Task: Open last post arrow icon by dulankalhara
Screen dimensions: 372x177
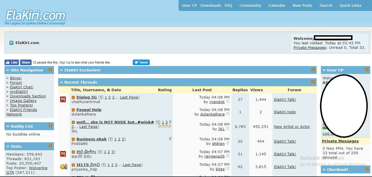Action: (x=228, y=114)
